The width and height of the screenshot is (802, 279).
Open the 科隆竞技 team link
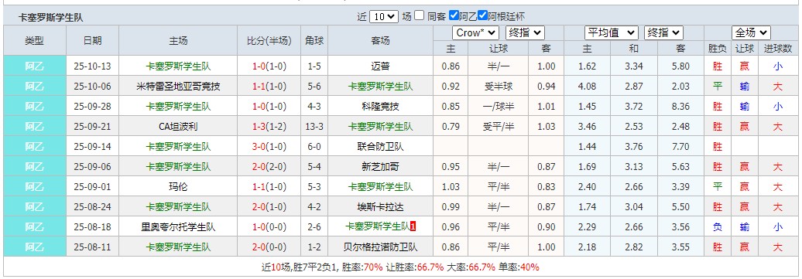tap(381, 107)
